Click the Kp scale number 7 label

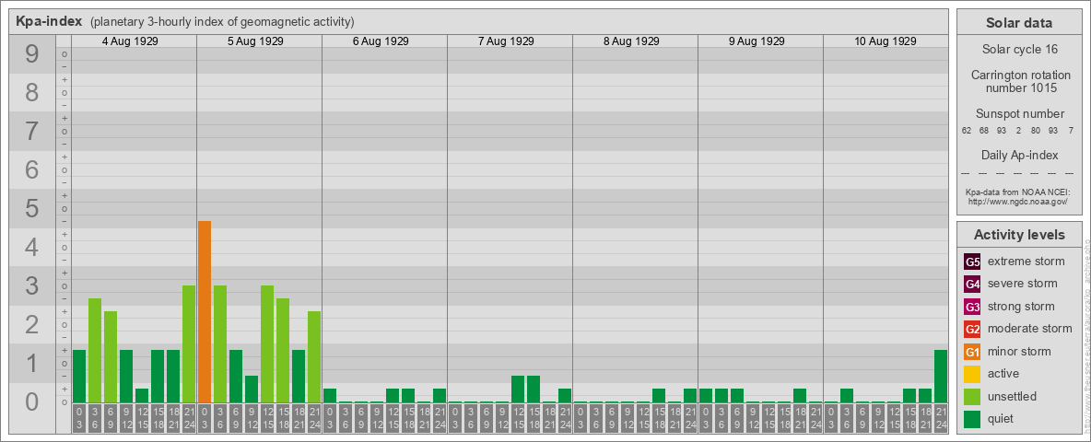tap(31, 132)
